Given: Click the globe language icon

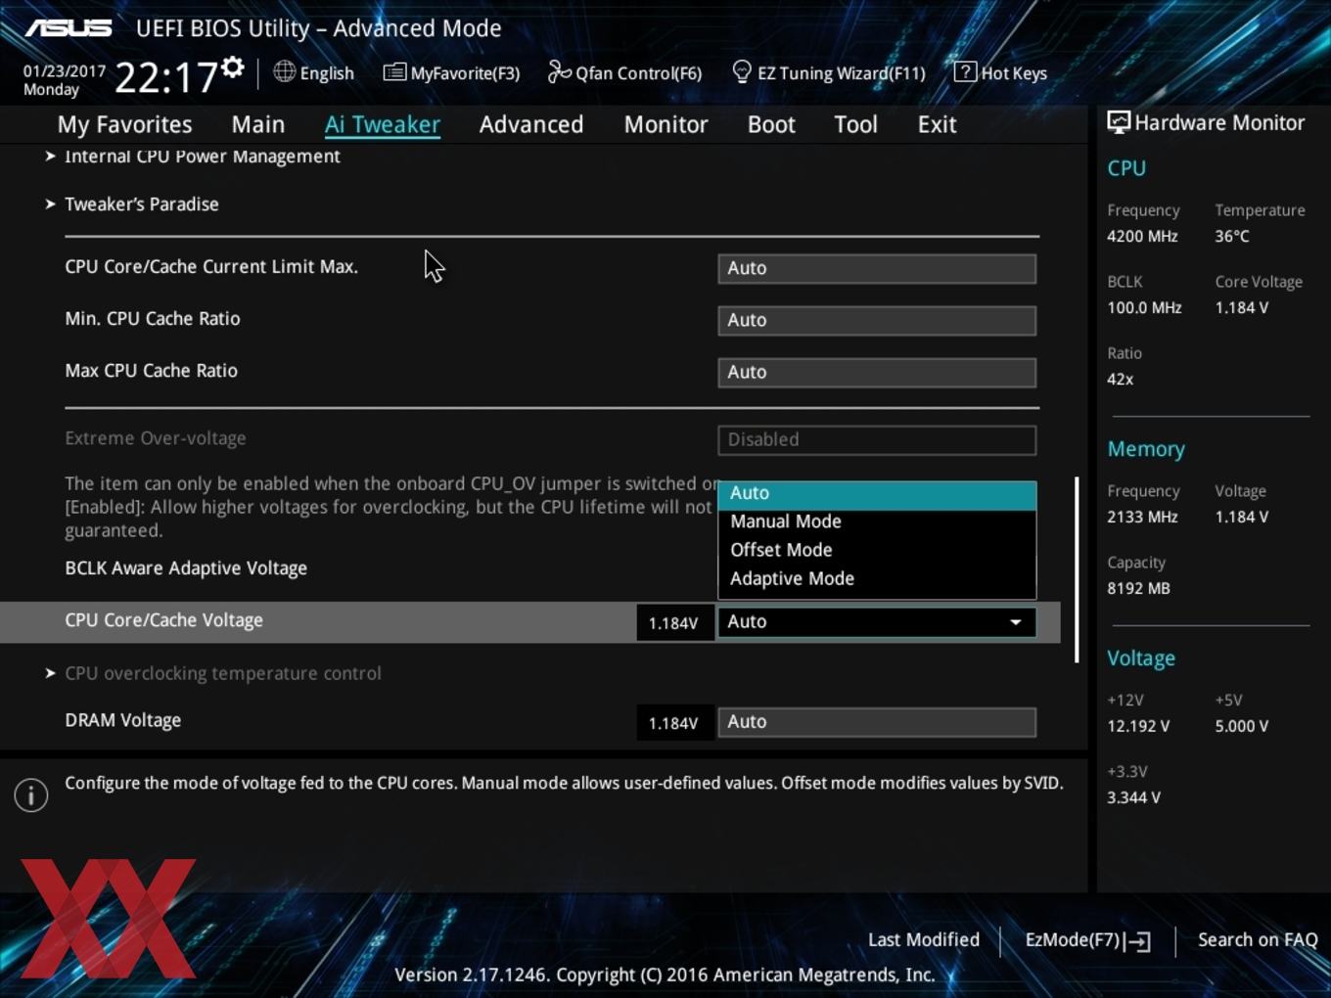Looking at the screenshot, I should pos(284,71).
